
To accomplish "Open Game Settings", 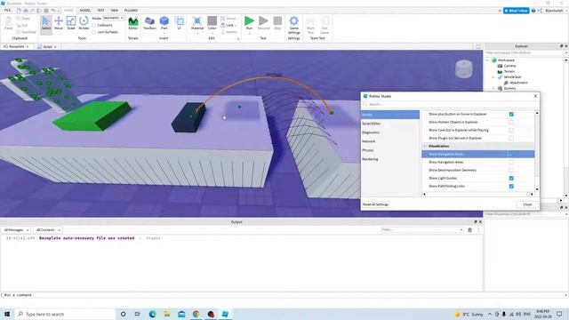I will [x=294, y=25].
